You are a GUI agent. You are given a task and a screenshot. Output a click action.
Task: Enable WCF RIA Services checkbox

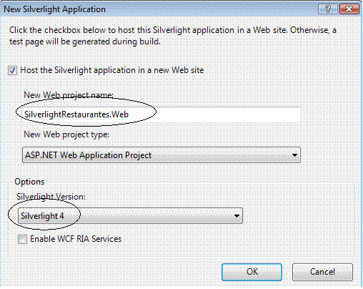tap(23, 239)
